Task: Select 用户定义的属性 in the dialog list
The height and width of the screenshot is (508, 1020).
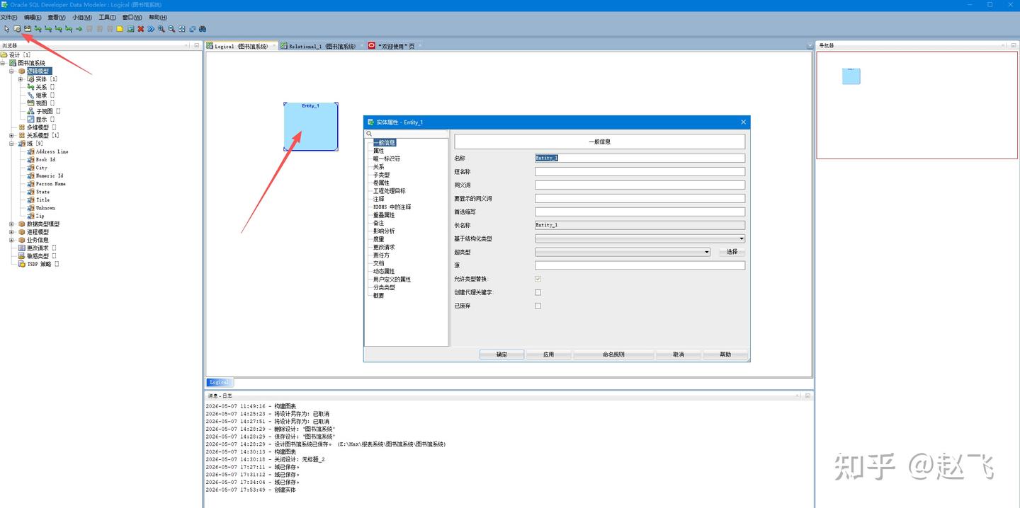Action: (x=392, y=279)
